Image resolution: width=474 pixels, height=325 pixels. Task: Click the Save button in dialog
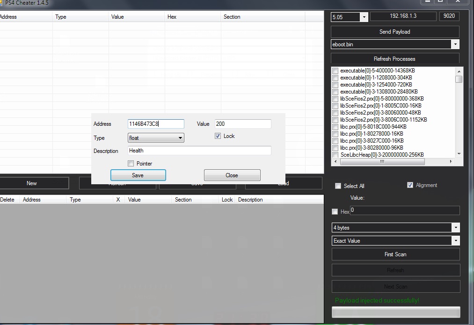pyautogui.click(x=138, y=175)
